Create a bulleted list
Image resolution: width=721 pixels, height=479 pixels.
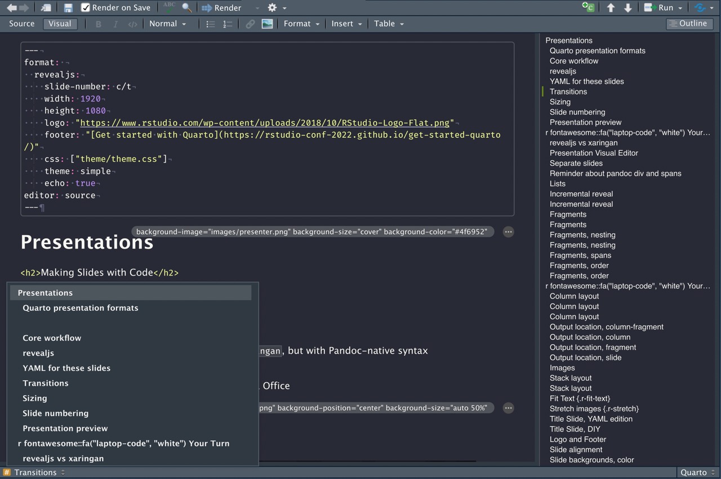[210, 24]
